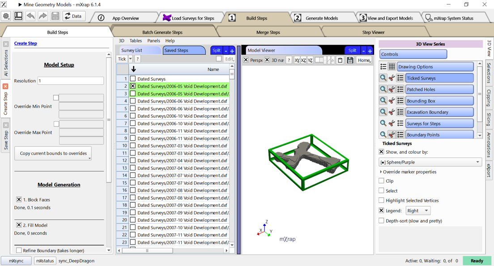Click the save image disk icon in Model Viewer
The height and width of the screenshot is (266, 494).
coord(350,60)
